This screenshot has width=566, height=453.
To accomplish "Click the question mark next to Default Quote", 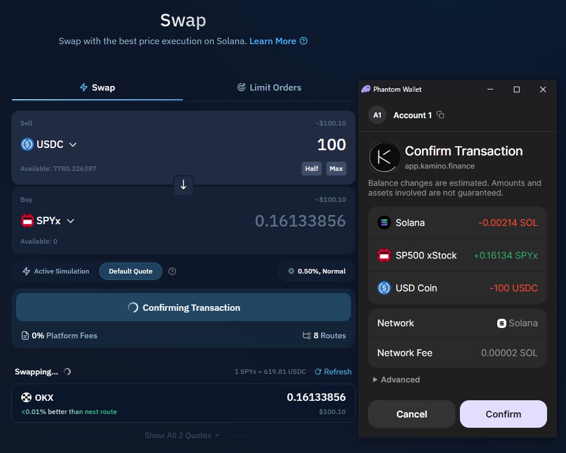I will [x=172, y=271].
